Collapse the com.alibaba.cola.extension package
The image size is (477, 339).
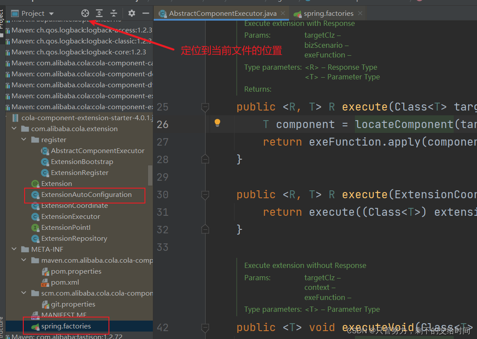coord(14,128)
